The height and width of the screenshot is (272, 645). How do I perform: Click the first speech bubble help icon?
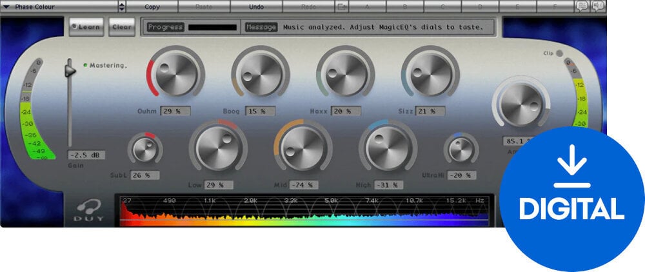582,6
